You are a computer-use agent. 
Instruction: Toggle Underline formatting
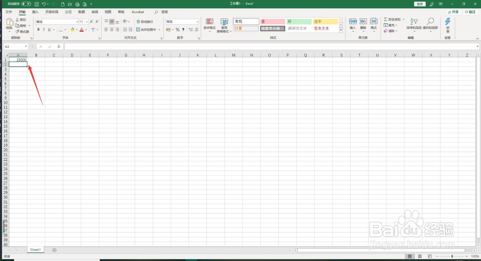pos(49,30)
